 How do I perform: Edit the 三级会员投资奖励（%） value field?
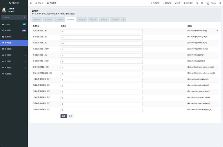click(x=101, y=92)
